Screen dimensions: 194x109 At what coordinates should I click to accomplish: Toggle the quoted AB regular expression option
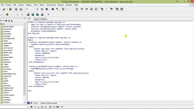click(62, 107)
